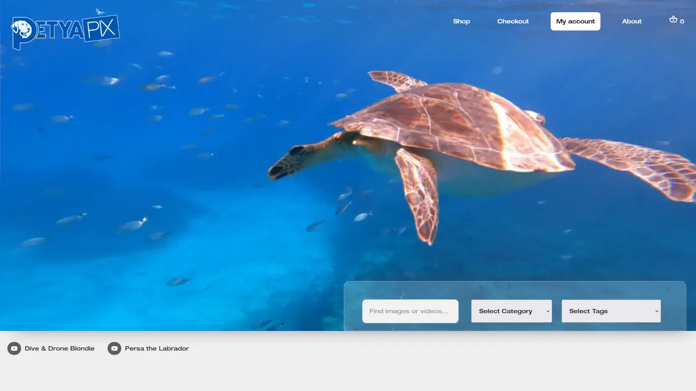Image resolution: width=696 pixels, height=391 pixels.
Task: Click the small drone icon above the logo
Action: pos(100,11)
